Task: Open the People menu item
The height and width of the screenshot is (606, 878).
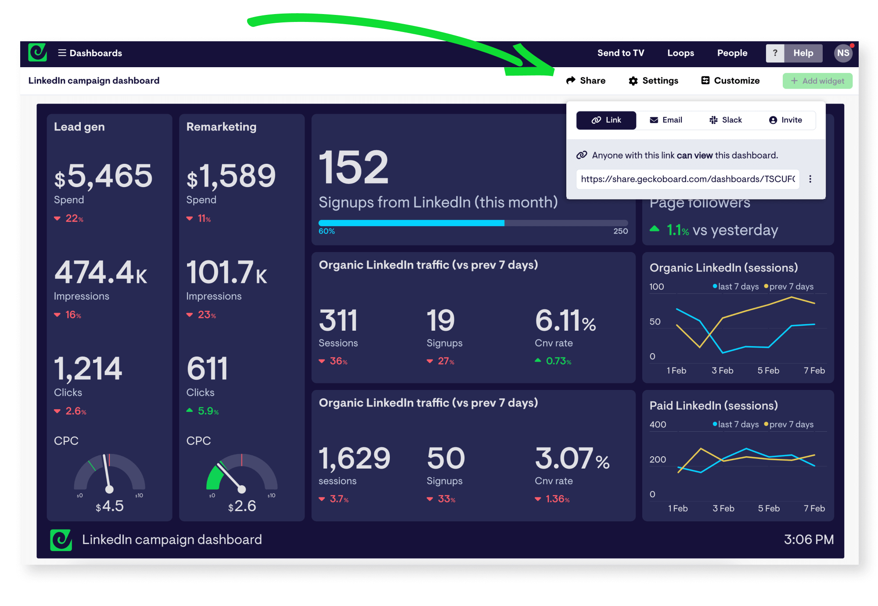Action: point(732,53)
